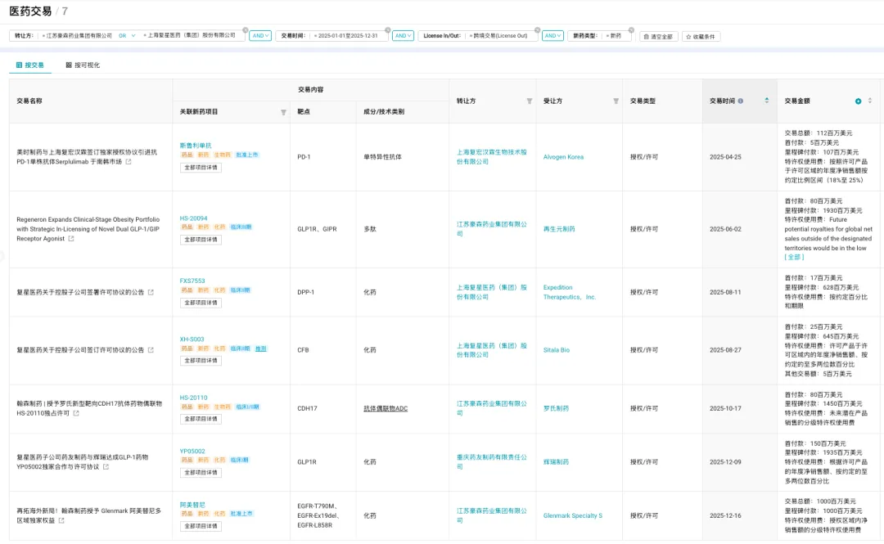Switch to 按可视化 tab
The image size is (884, 544).
[83, 65]
